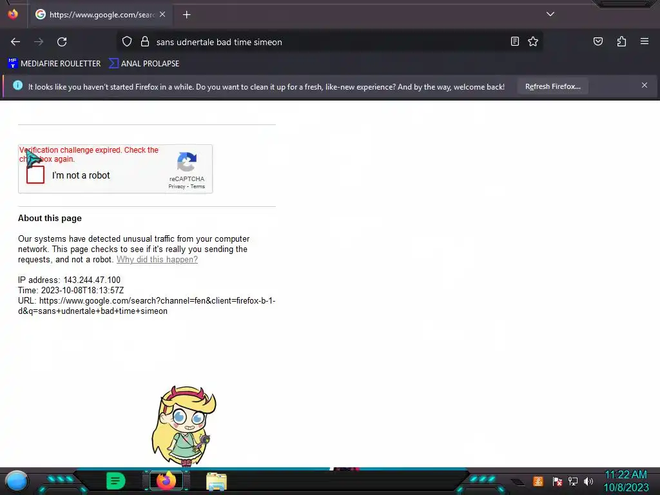Check the I'm not a robot checkbox

35,175
